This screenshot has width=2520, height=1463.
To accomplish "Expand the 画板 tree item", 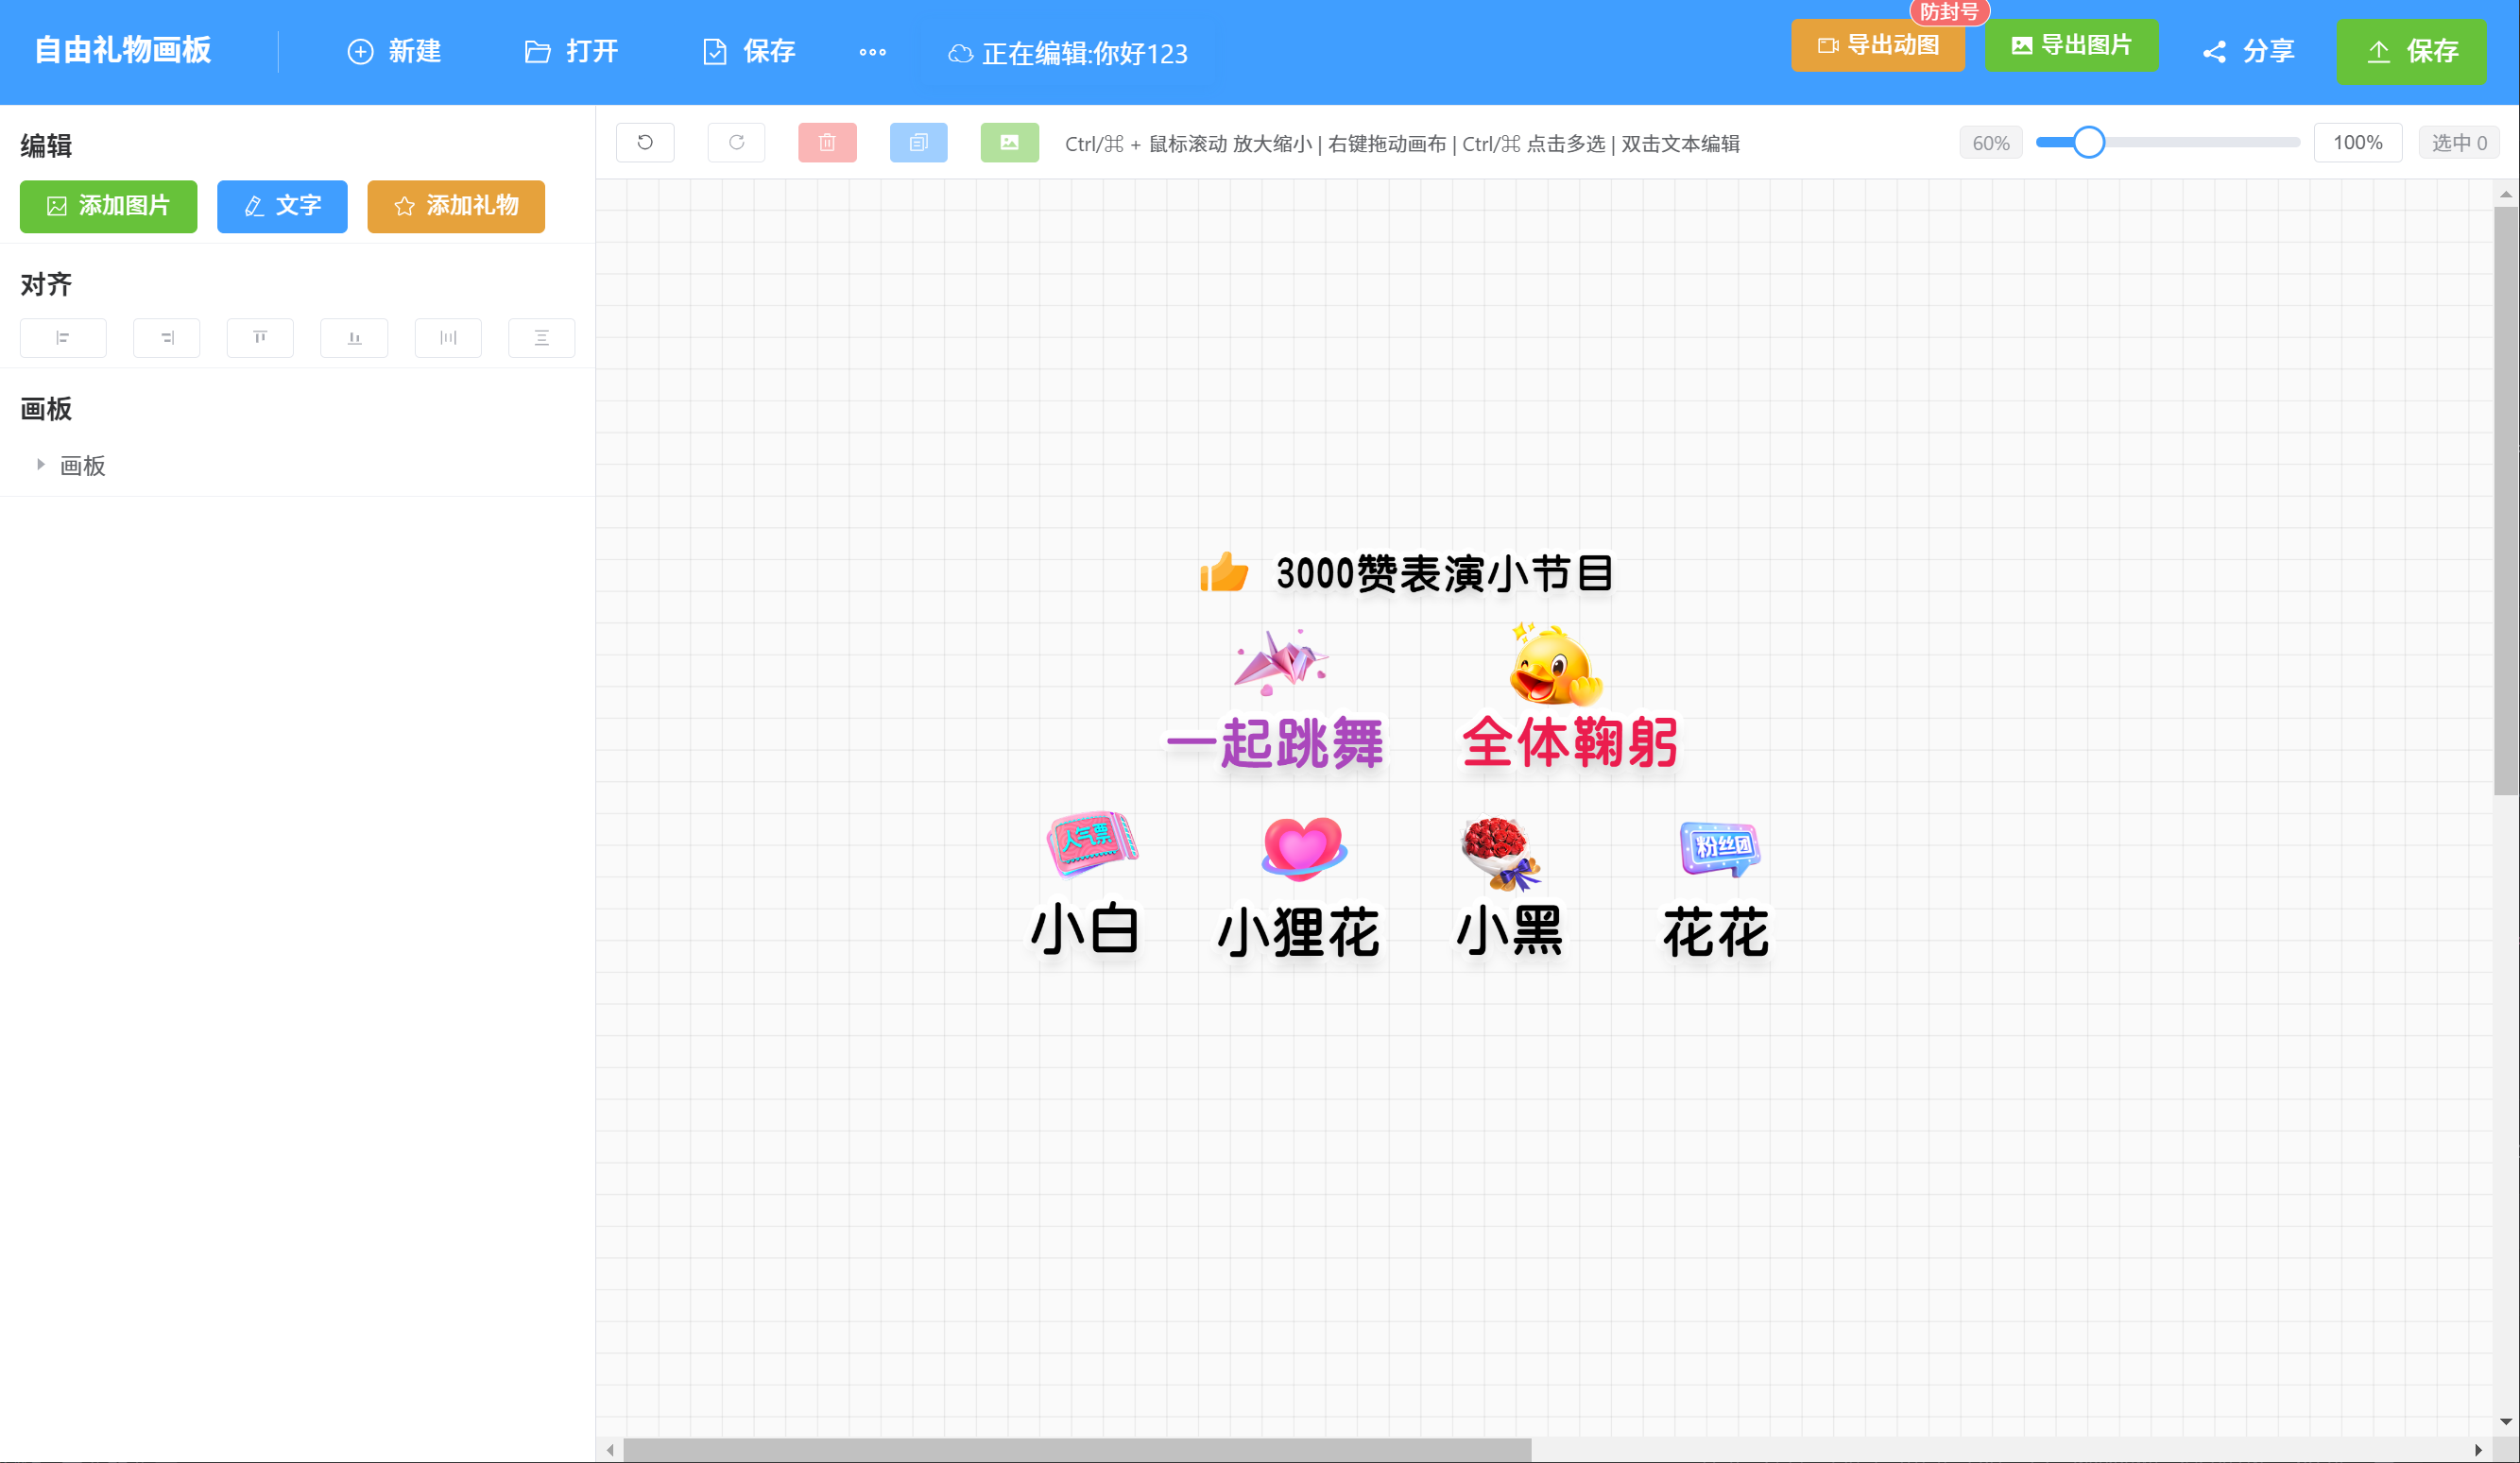I will [x=41, y=465].
